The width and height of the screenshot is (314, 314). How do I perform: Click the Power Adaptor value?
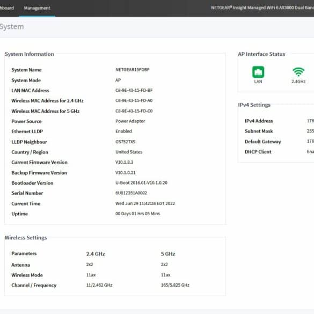tap(130, 121)
